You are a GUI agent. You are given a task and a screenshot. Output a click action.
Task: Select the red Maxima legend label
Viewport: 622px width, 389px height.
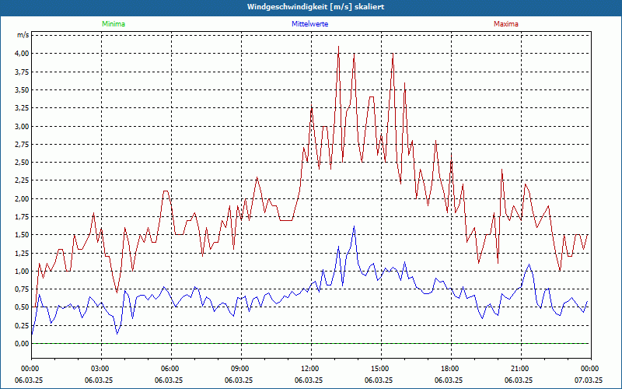pyautogui.click(x=506, y=24)
